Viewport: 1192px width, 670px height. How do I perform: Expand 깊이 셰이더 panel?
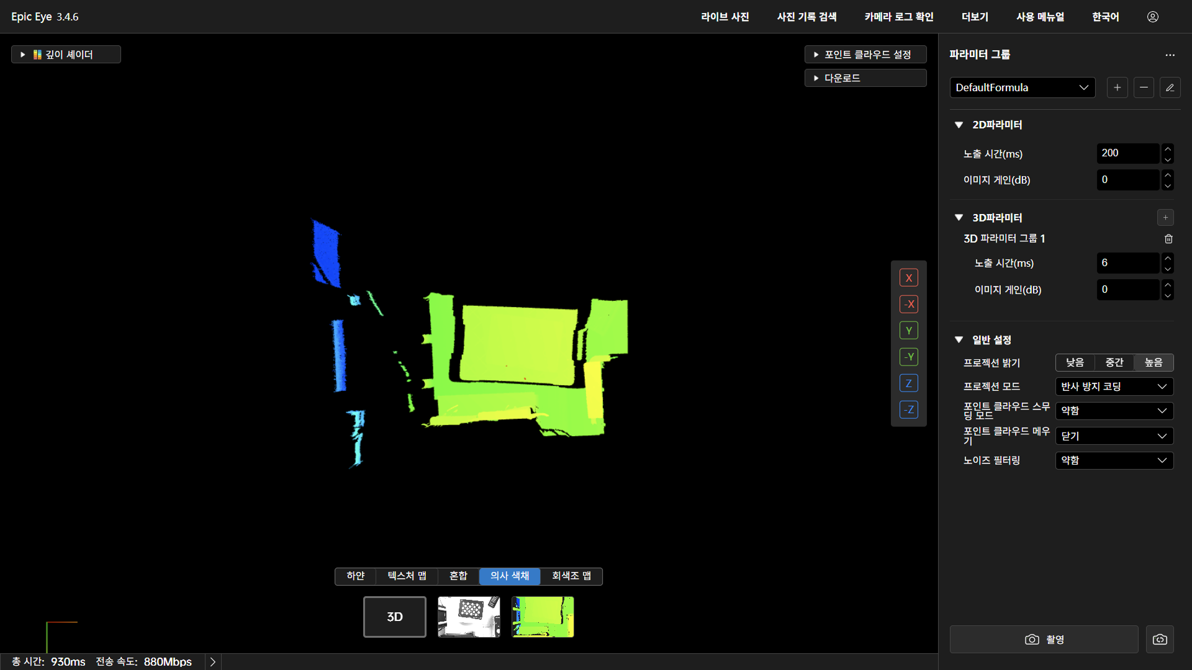66,55
